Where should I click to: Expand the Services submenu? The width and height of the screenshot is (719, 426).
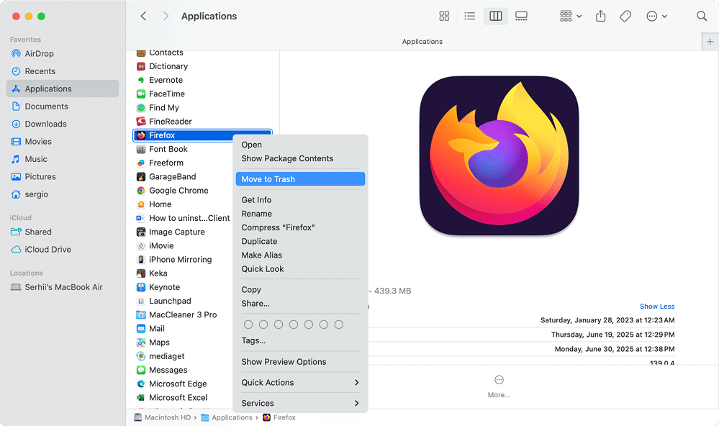[300, 404]
